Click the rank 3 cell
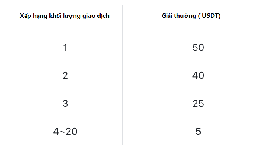The height and width of the screenshot is (151, 279). [x=65, y=103]
